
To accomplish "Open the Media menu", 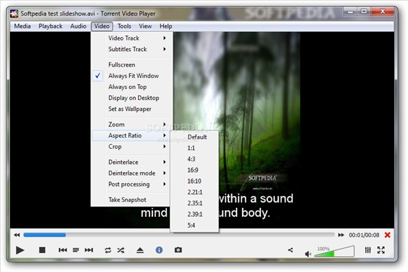I will (x=22, y=27).
